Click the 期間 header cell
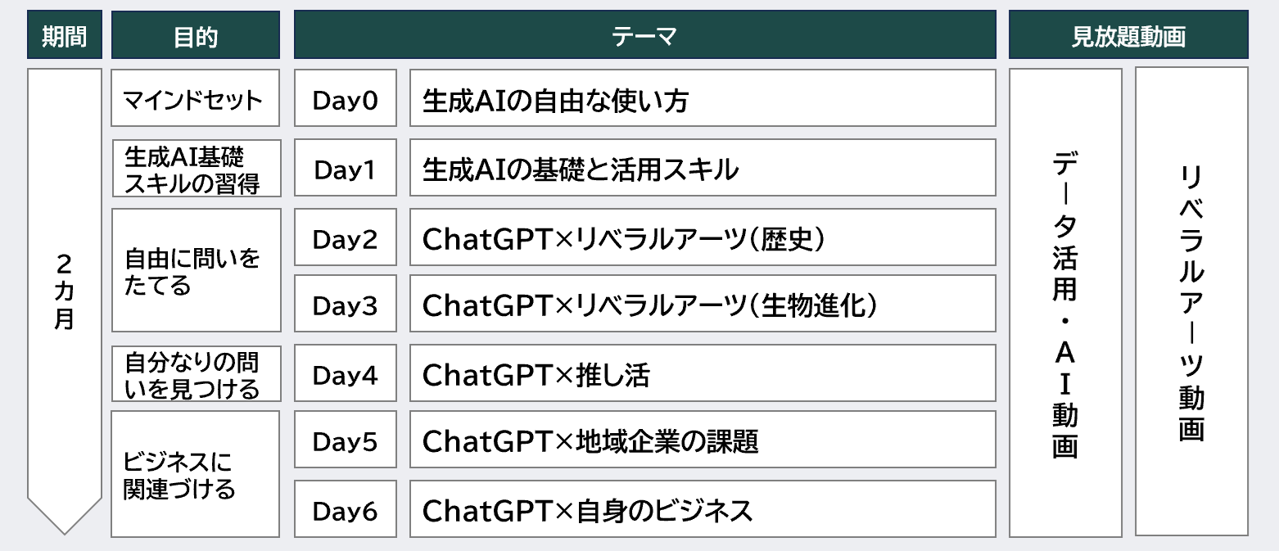This screenshot has height=551, width=1279. (65, 35)
